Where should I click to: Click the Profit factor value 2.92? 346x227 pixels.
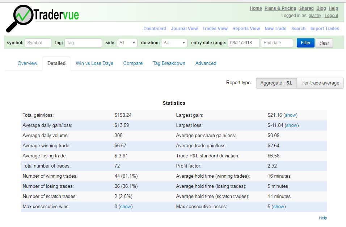(272, 166)
